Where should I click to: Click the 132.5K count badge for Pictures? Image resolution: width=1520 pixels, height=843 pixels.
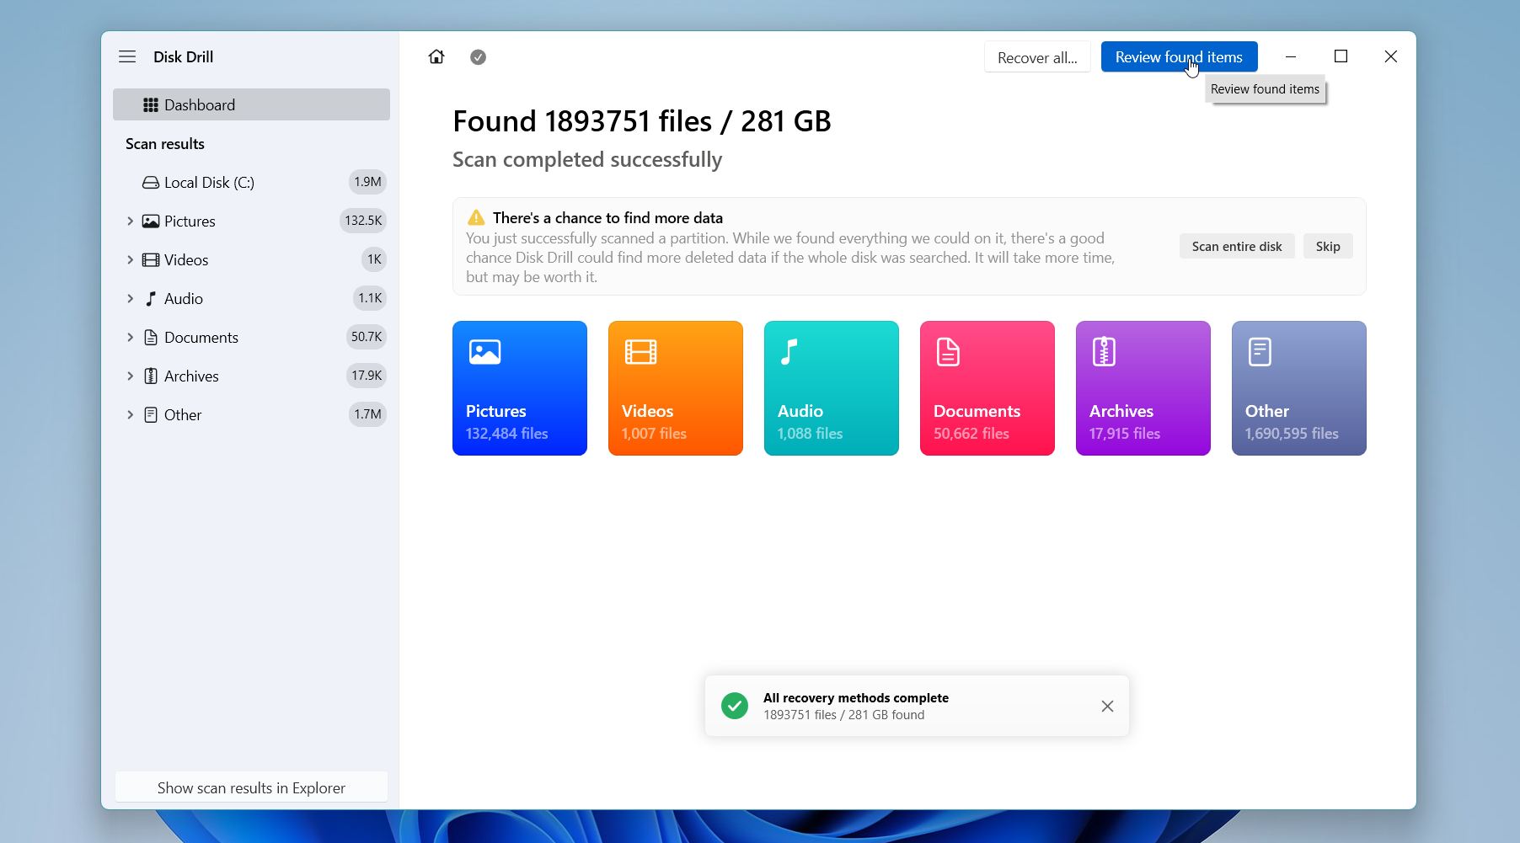tap(363, 221)
